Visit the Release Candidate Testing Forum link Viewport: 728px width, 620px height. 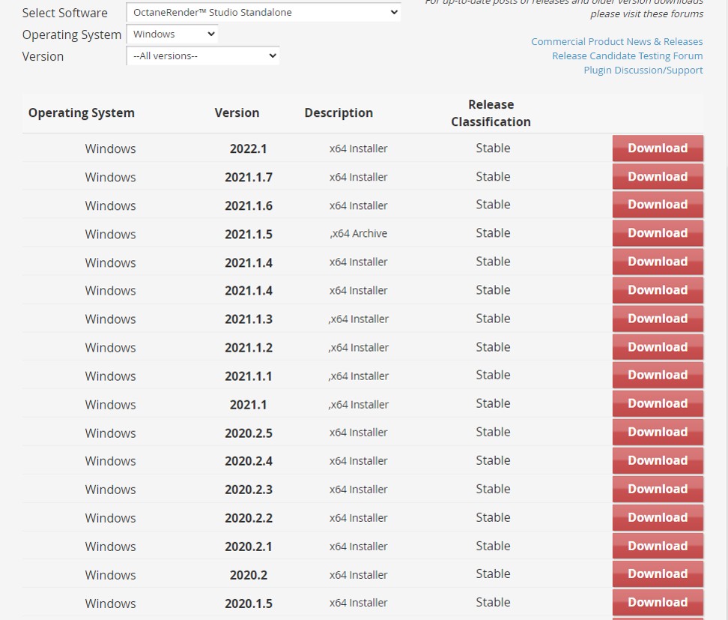[627, 55]
